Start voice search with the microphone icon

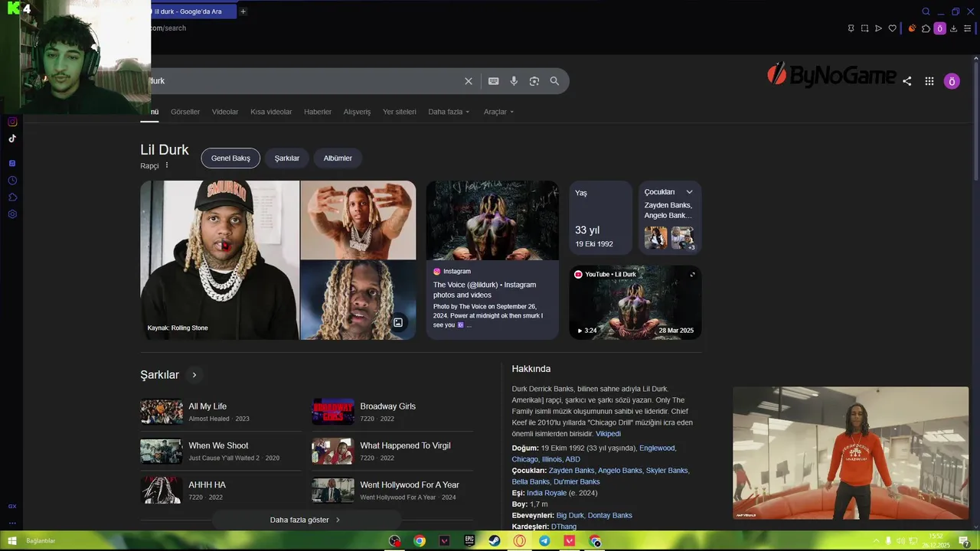pyautogui.click(x=514, y=81)
